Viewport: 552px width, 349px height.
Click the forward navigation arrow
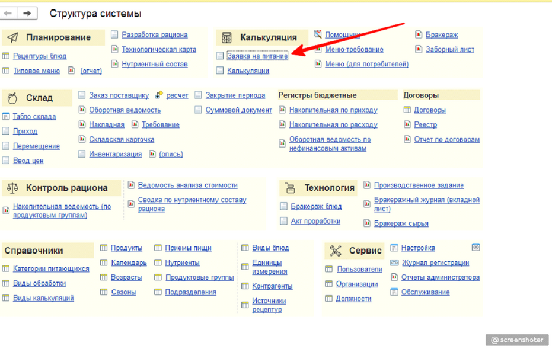point(27,13)
